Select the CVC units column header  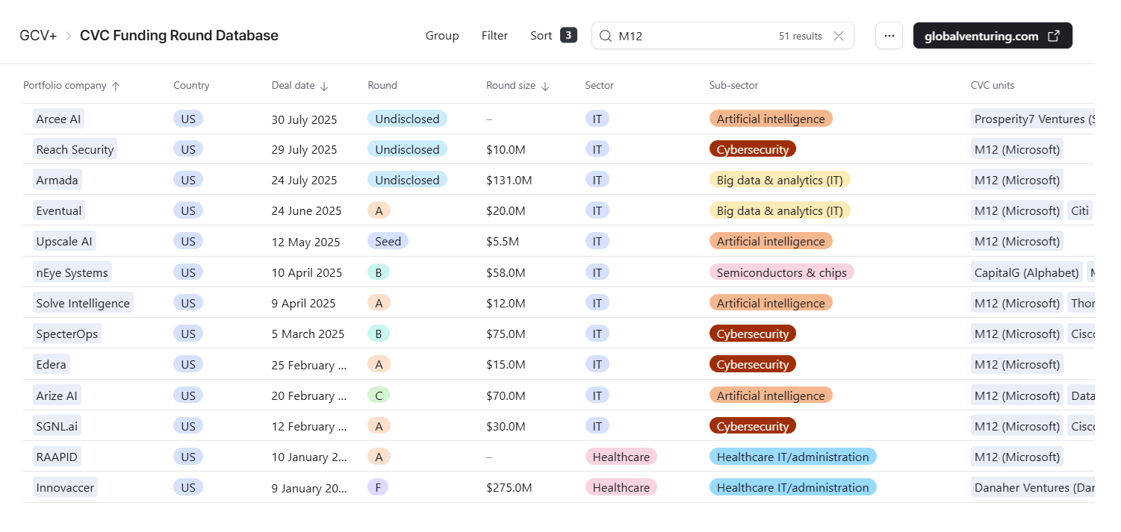[x=992, y=86]
